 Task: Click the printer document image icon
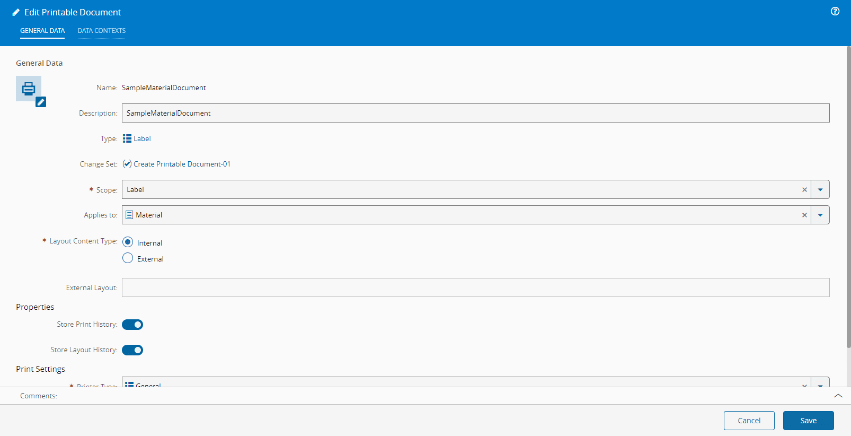pyautogui.click(x=28, y=88)
